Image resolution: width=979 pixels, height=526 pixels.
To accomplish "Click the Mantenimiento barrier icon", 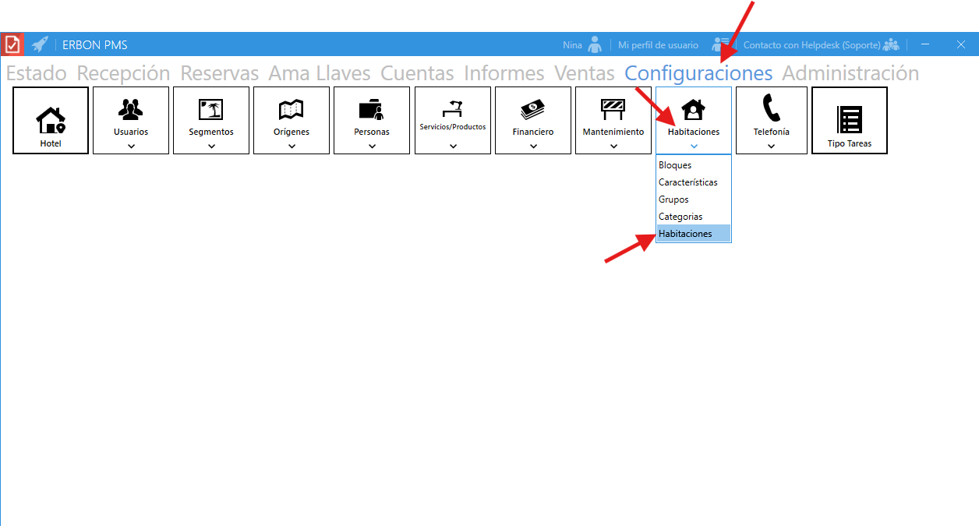I will coord(613,109).
